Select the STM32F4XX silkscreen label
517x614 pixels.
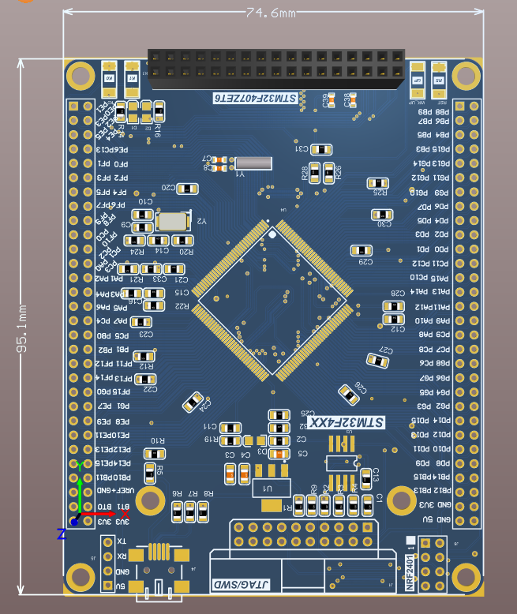(x=346, y=422)
